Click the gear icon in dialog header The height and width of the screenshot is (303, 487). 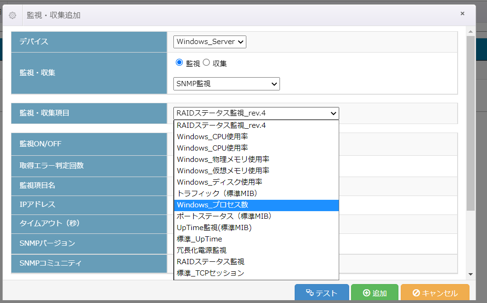13,15
